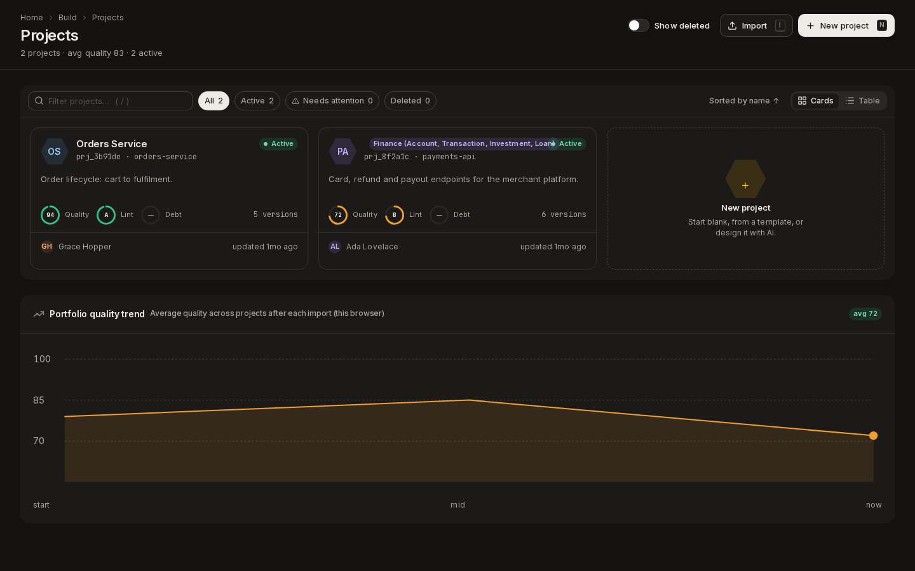915x571 pixels.
Task: Click the Debt ring on payments-api card
Action: pyautogui.click(x=439, y=215)
